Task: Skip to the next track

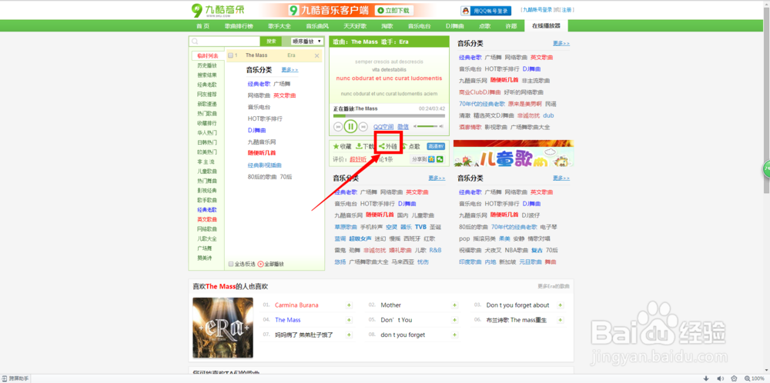Action: point(363,127)
